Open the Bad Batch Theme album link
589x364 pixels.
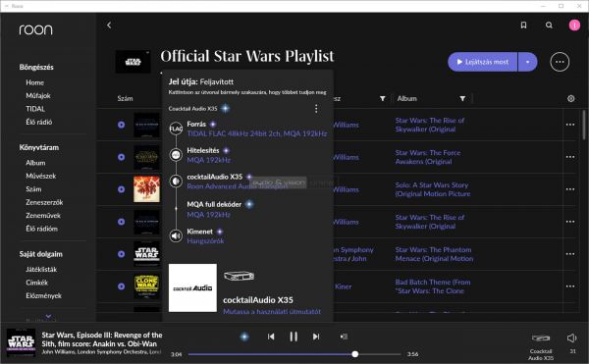433,286
